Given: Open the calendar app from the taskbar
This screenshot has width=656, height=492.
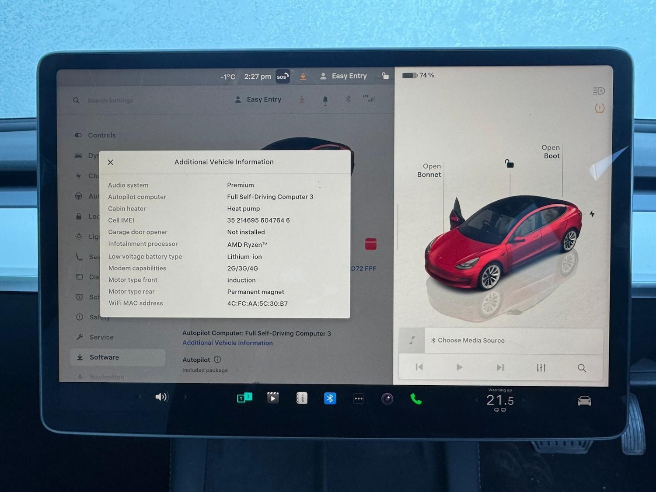Looking at the screenshot, I should (x=301, y=398).
